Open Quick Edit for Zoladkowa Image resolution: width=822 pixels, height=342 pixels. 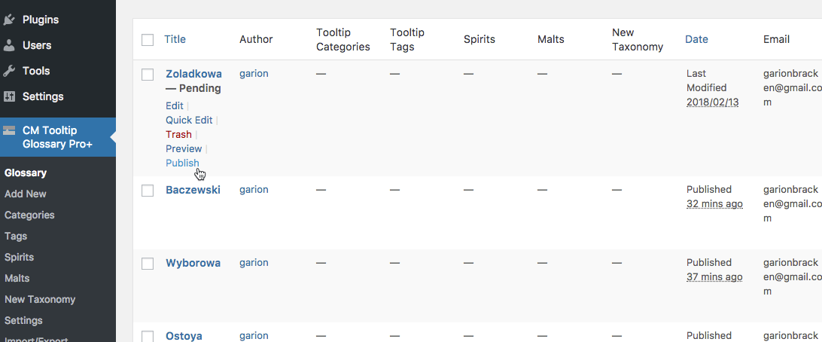(189, 120)
